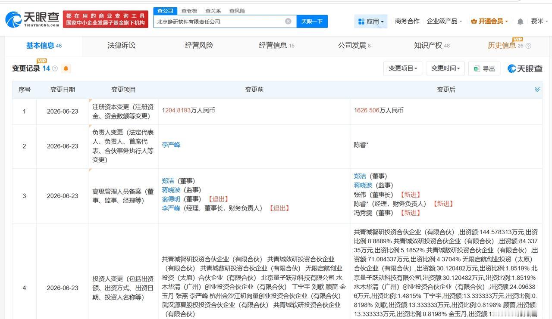Open 翁德明 link in row 3

point(171,199)
